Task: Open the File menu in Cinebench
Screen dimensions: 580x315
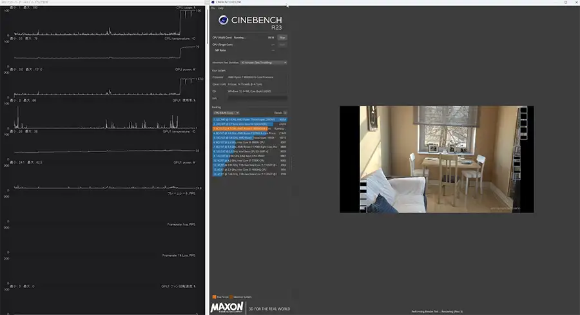Action: (213, 8)
